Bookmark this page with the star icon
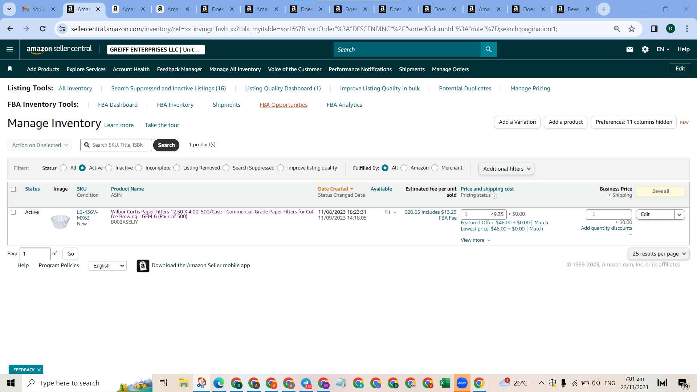697x392 pixels. coord(632,29)
